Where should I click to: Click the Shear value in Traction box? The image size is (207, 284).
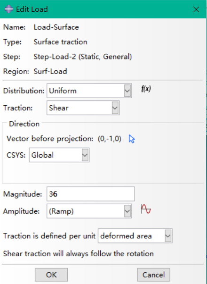click(59, 108)
